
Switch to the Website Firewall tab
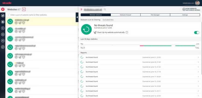tap(126, 15)
